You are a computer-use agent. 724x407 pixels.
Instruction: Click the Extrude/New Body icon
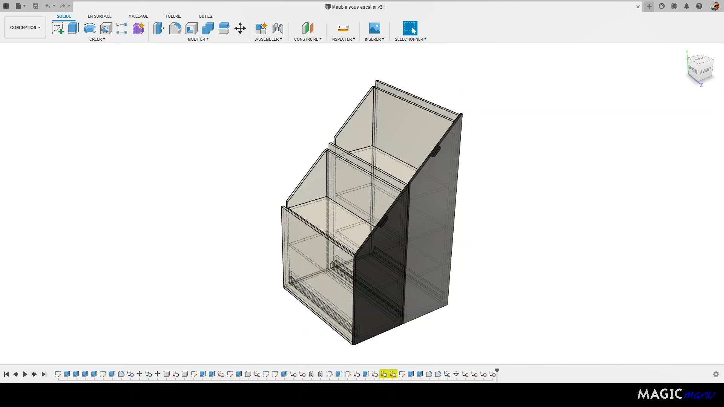point(73,28)
